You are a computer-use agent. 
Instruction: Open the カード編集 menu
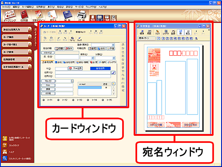point(28,7)
